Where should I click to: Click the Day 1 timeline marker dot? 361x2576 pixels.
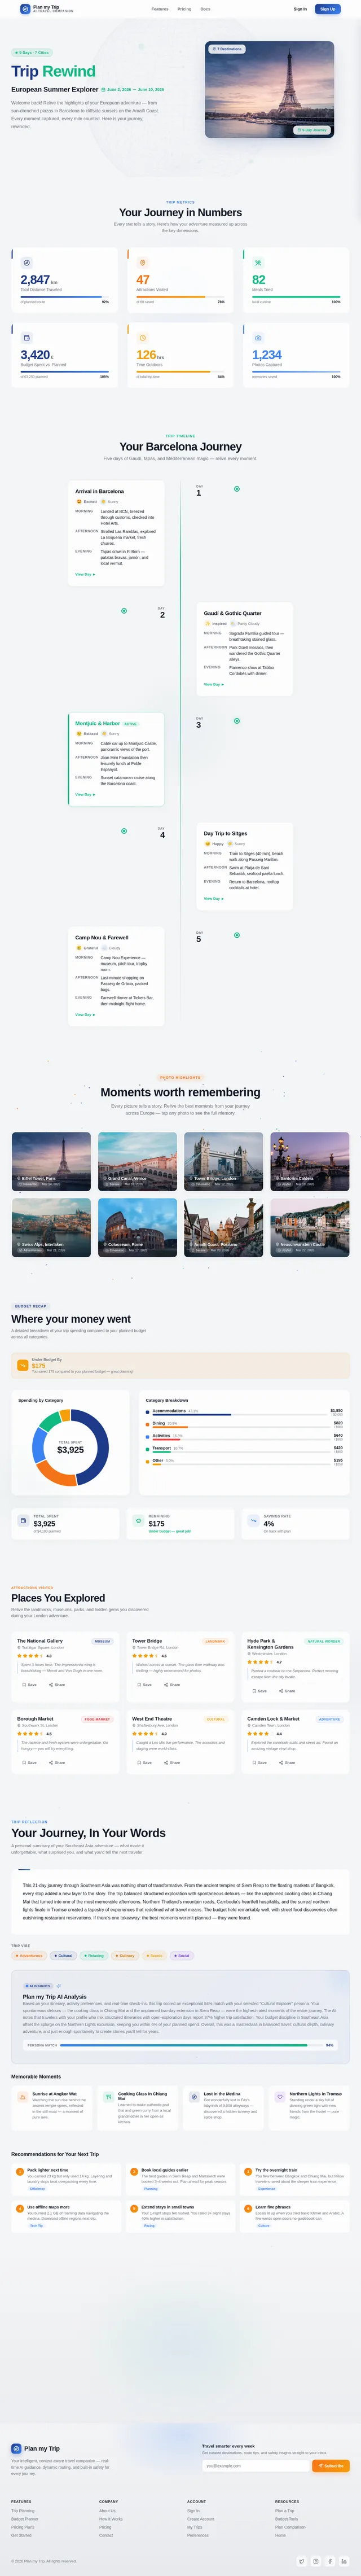[237, 489]
